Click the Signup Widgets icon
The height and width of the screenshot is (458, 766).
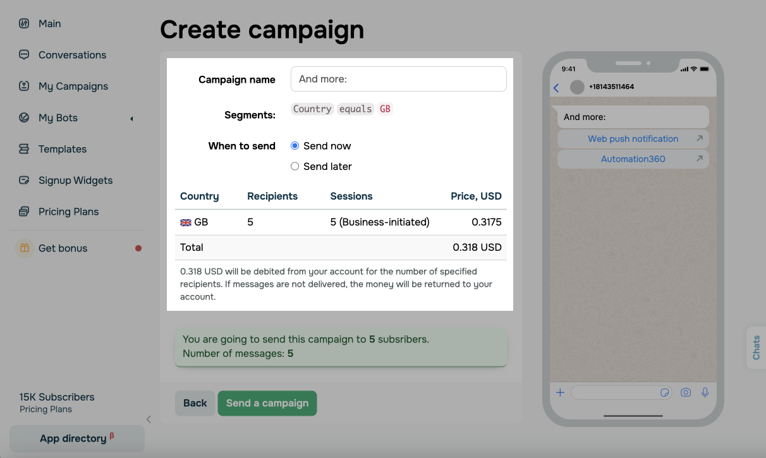24,180
